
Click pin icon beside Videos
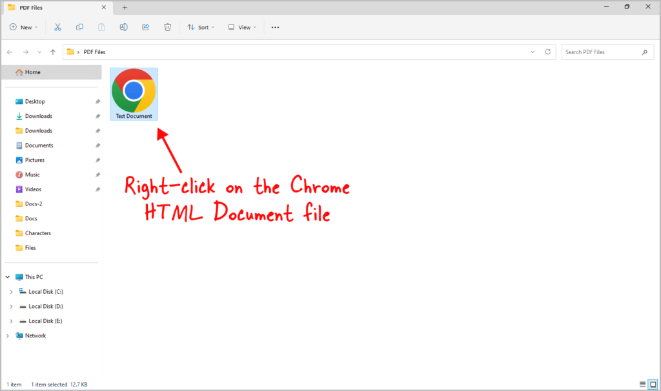pyautogui.click(x=98, y=189)
